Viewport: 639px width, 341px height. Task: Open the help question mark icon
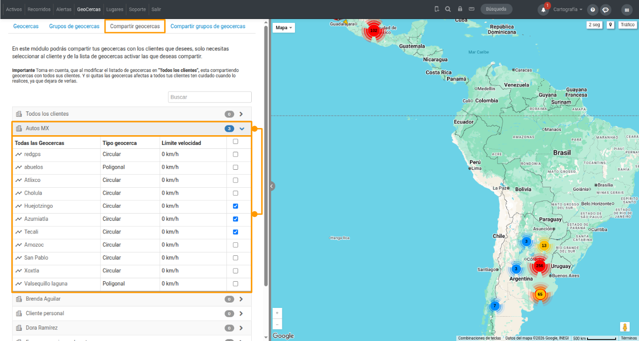click(592, 10)
